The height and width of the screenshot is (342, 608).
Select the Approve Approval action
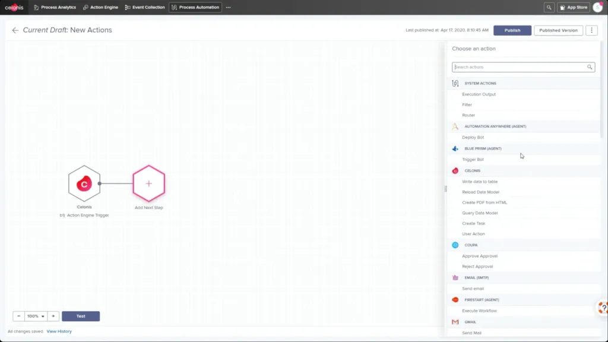click(x=480, y=256)
